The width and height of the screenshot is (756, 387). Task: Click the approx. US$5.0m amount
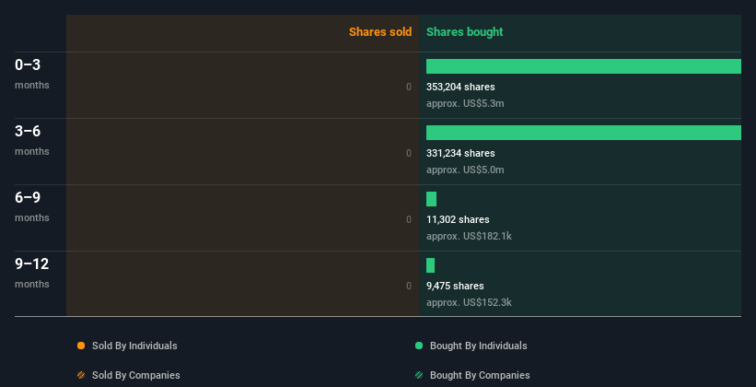tap(465, 170)
